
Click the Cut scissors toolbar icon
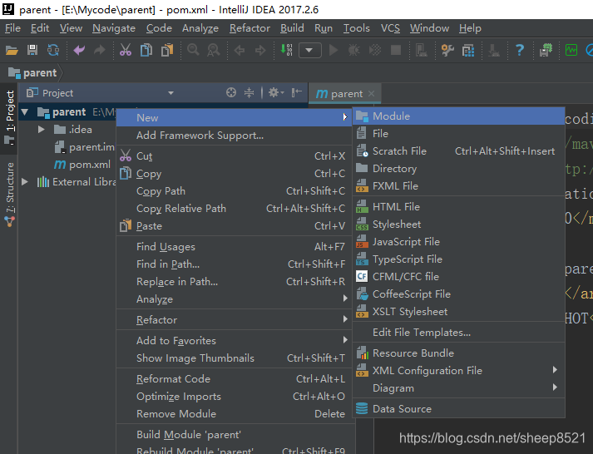126,50
